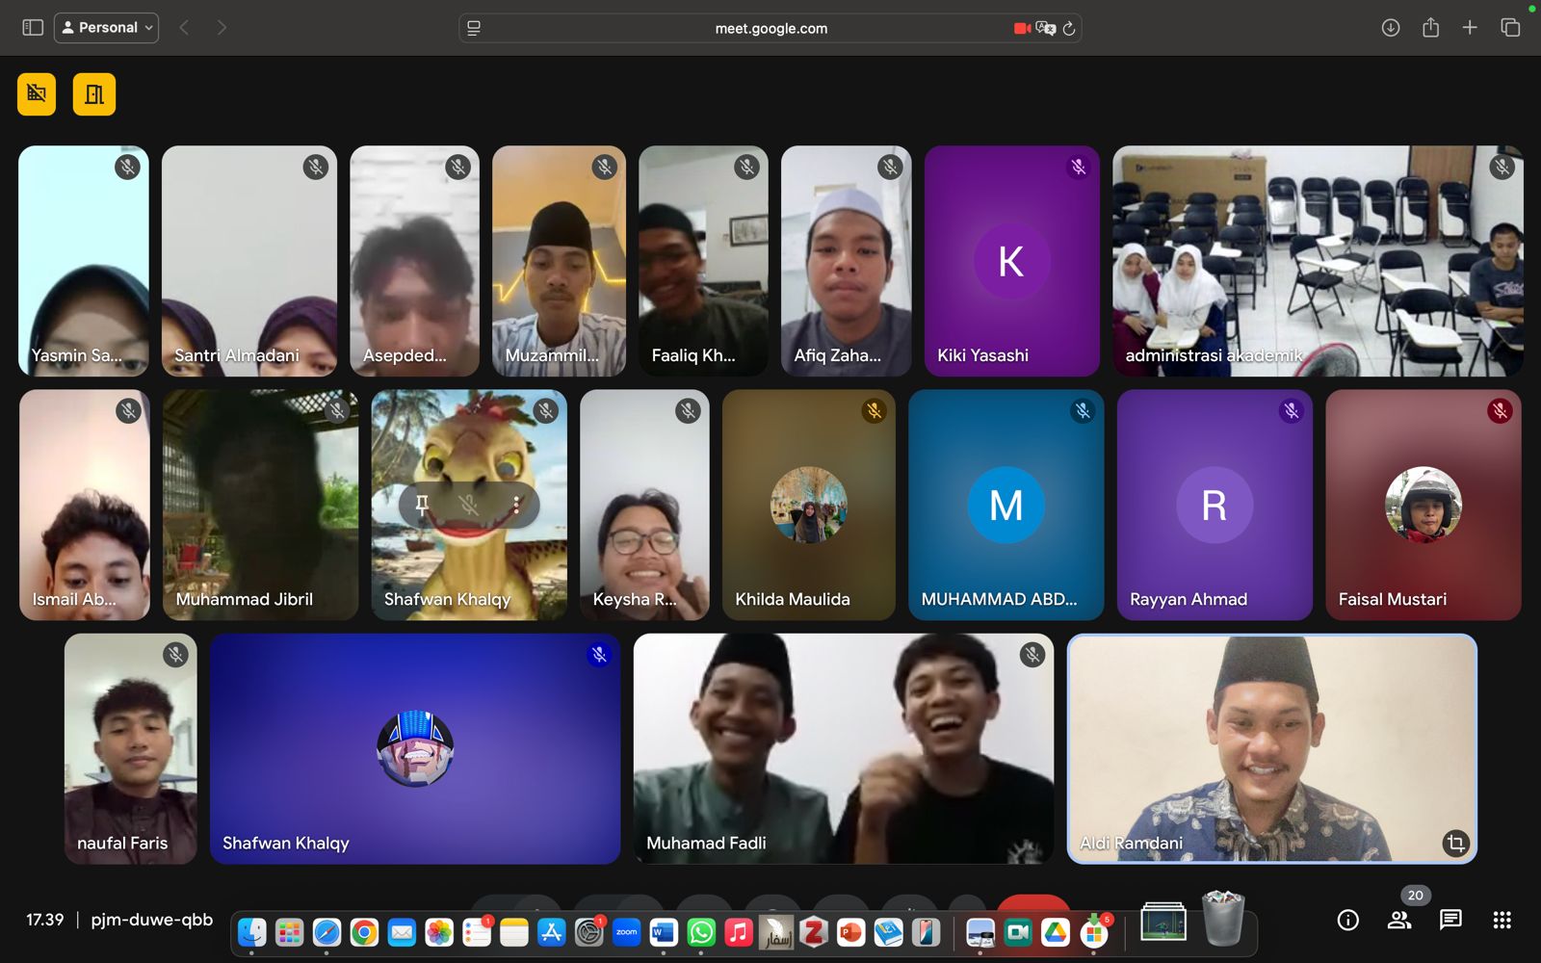Image resolution: width=1541 pixels, height=963 pixels.
Task: Toggle the blocked camera icon in address bar
Action: click(x=1021, y=28)
